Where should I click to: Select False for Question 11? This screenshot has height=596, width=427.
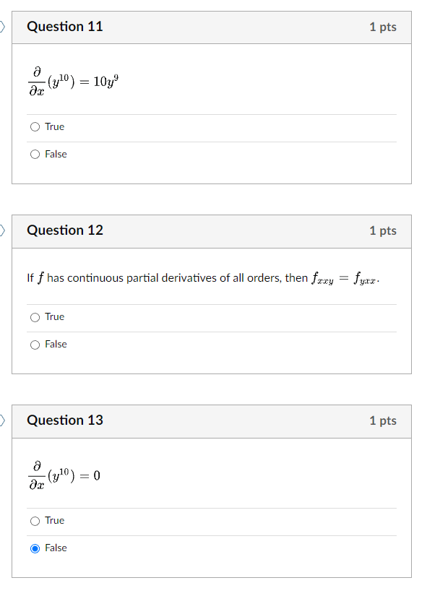pyautogui.click(x=35, y=154)
